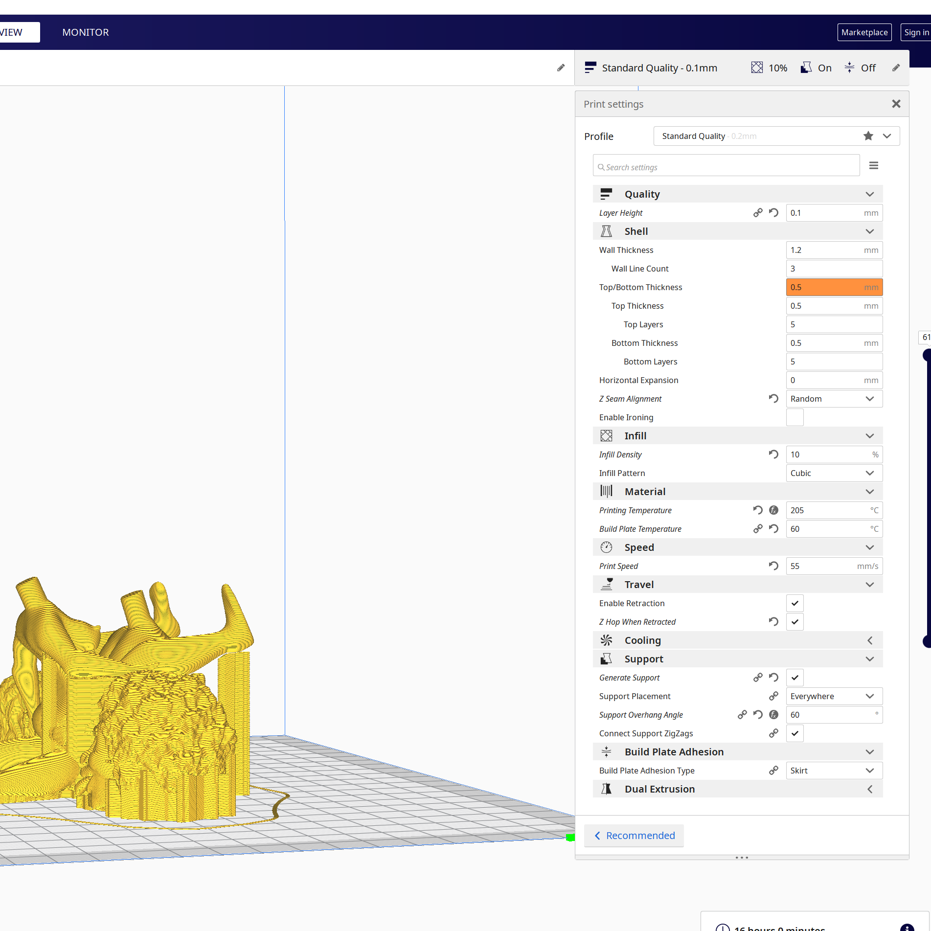Click the reset arrow for Layer Height

773,213
